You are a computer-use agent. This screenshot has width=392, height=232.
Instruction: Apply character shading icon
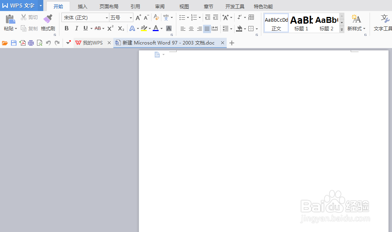(x=169, y=28)
